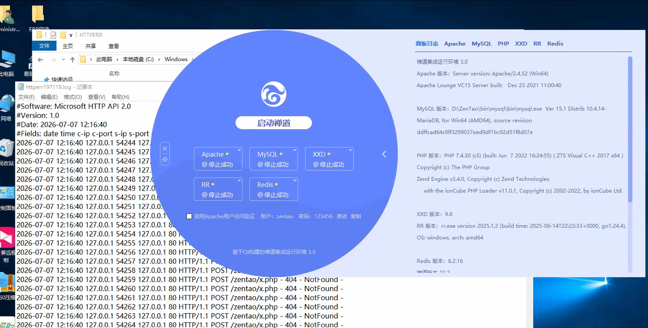The image size is (648, 328).
Task: Expand the Redis service dropdown arrow
Action: click(295, 180)
